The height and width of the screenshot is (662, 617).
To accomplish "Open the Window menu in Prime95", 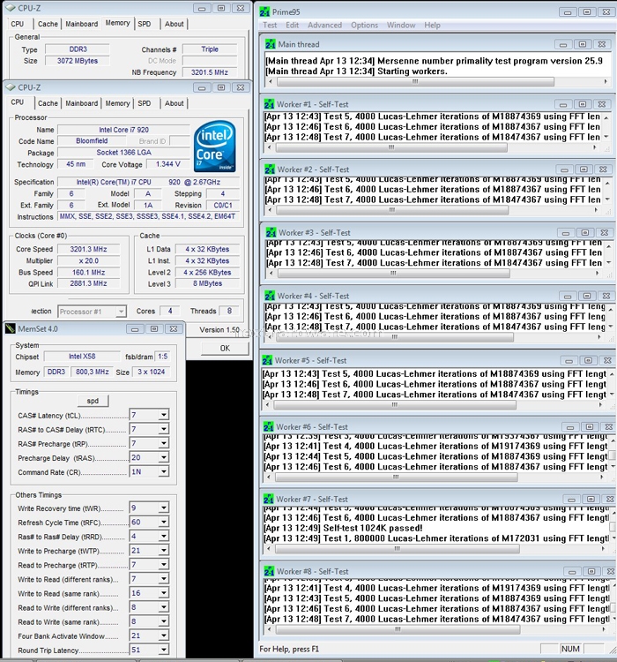I will (x=401, y=25).
